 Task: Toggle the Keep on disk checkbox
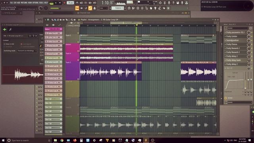[4, 44]
